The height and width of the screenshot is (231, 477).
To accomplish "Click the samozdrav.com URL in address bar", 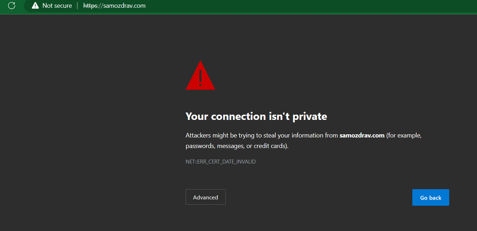I will point(124,6).
